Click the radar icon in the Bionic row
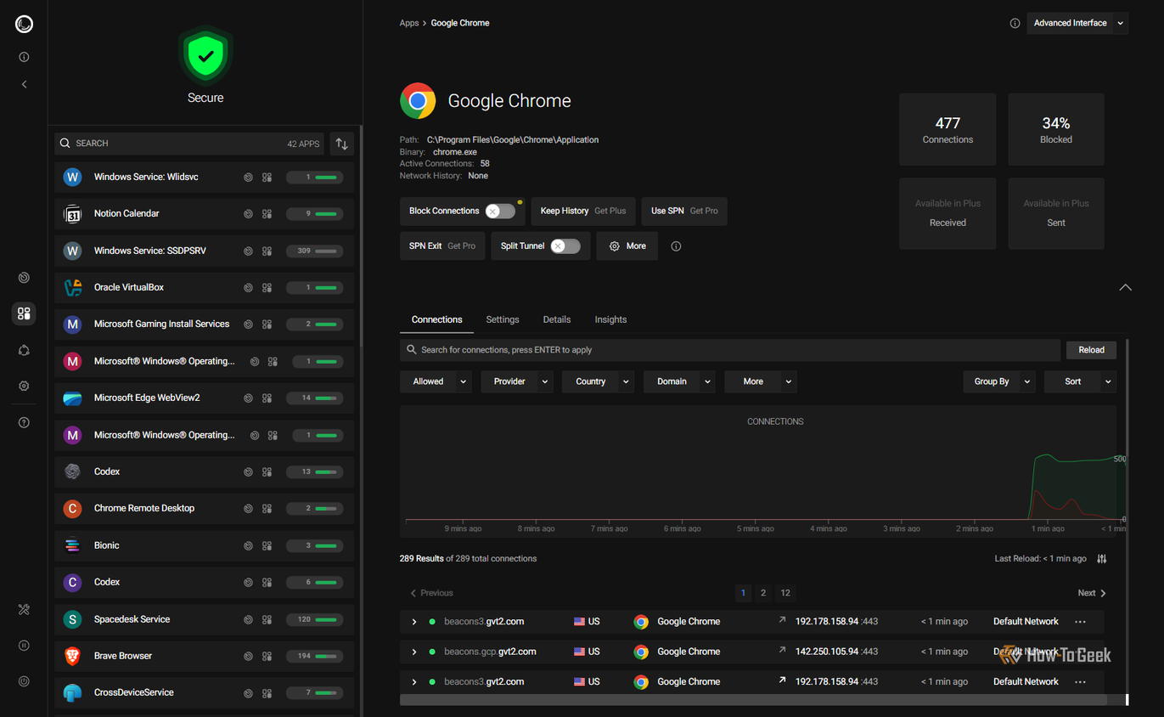 pos(248,545)
